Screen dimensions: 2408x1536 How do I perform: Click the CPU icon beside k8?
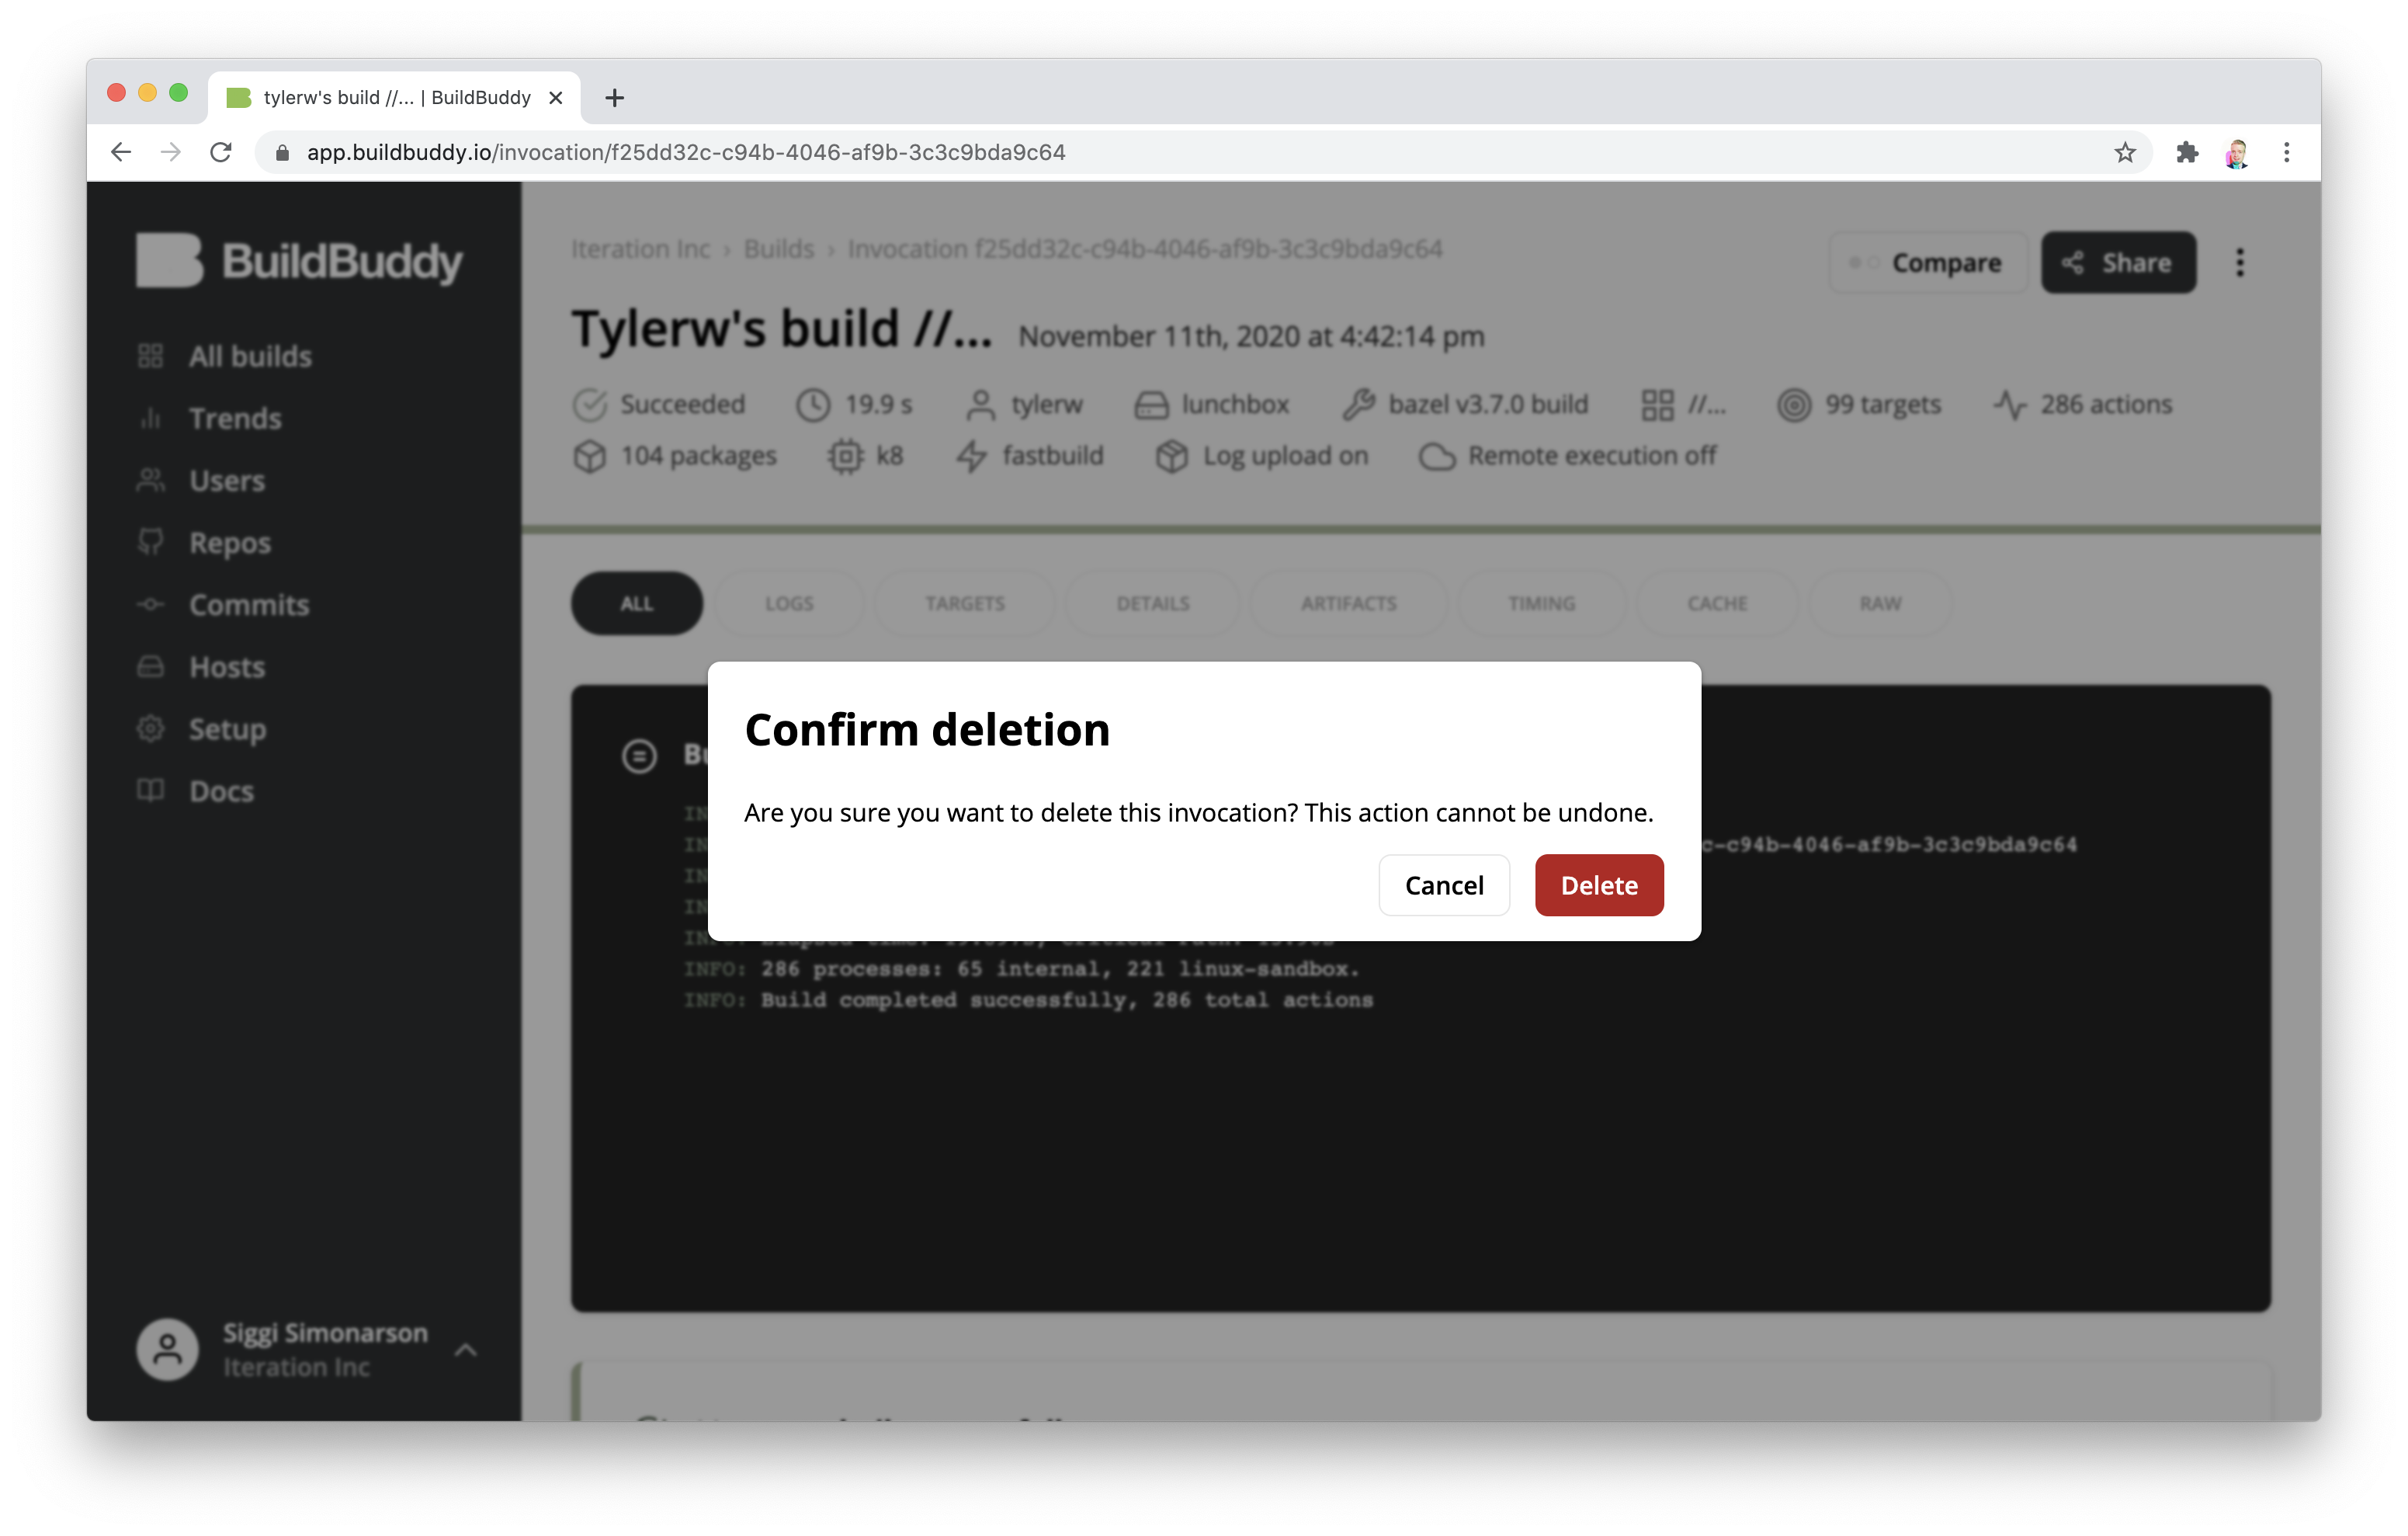[x=845, y=457]
